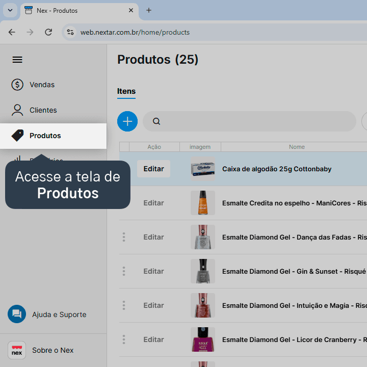Select Esmalte Diamond Gel - Dança das Fadas
367x367 pixels.
295,238
